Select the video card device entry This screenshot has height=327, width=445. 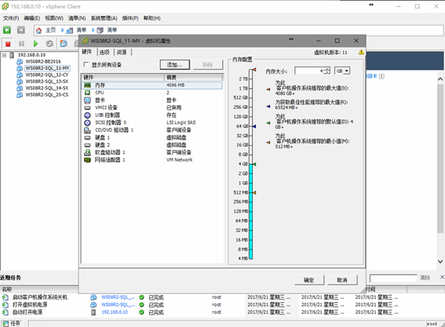click(x=151, y=100)
